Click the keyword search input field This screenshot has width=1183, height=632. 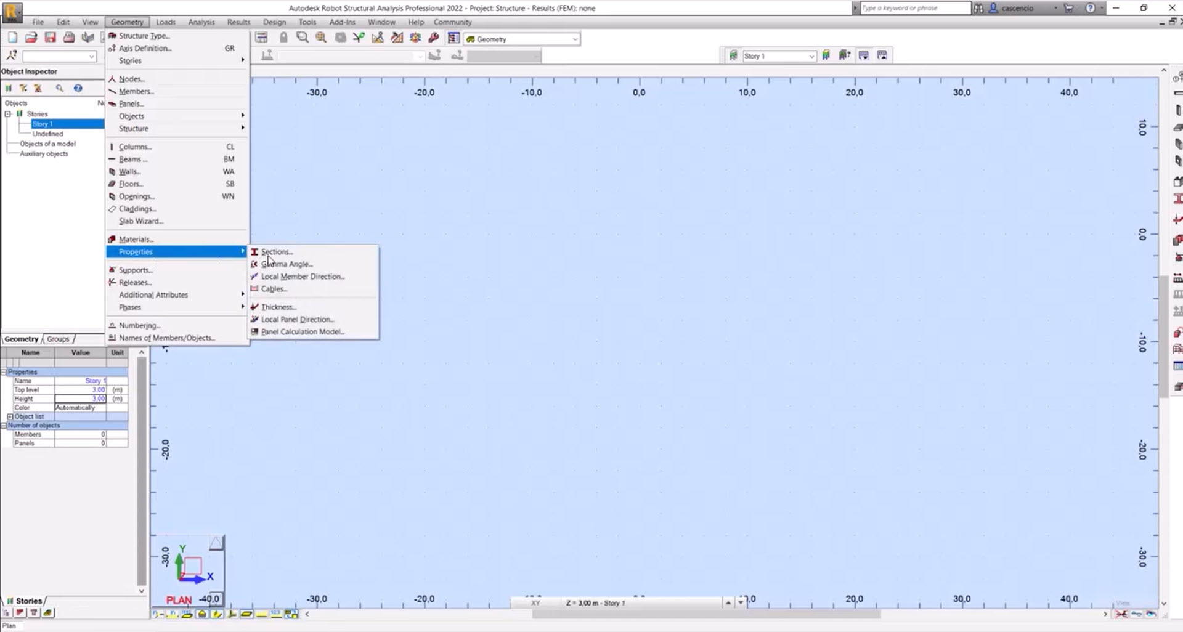(x=914, y=8)
